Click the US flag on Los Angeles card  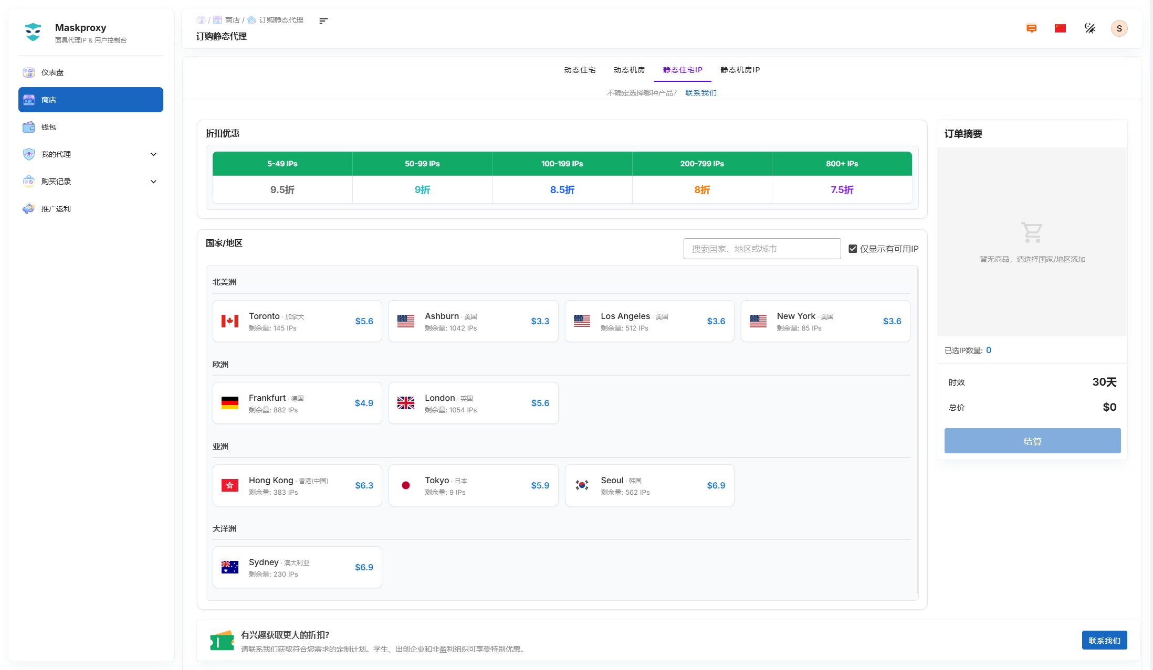(x=582, y=321)
